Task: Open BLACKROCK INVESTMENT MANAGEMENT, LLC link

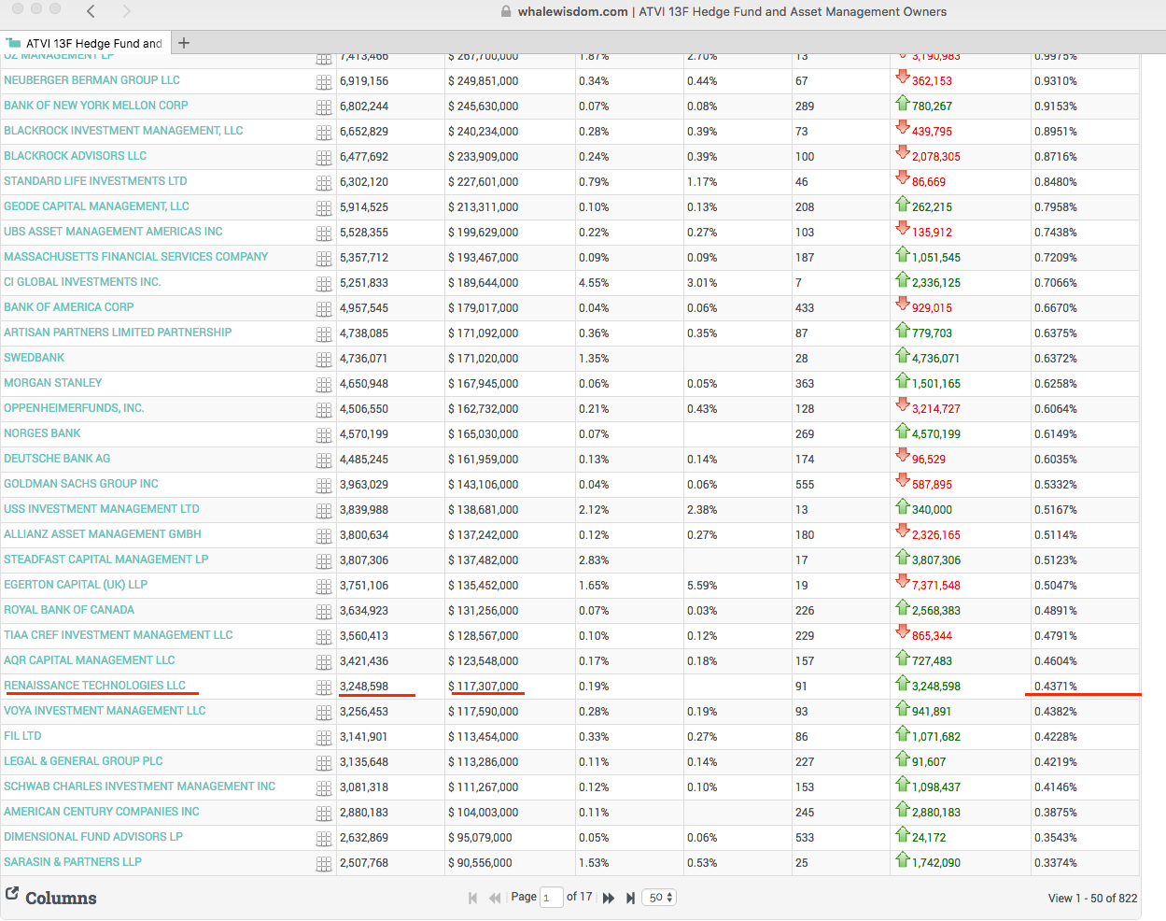Action: 123,131
